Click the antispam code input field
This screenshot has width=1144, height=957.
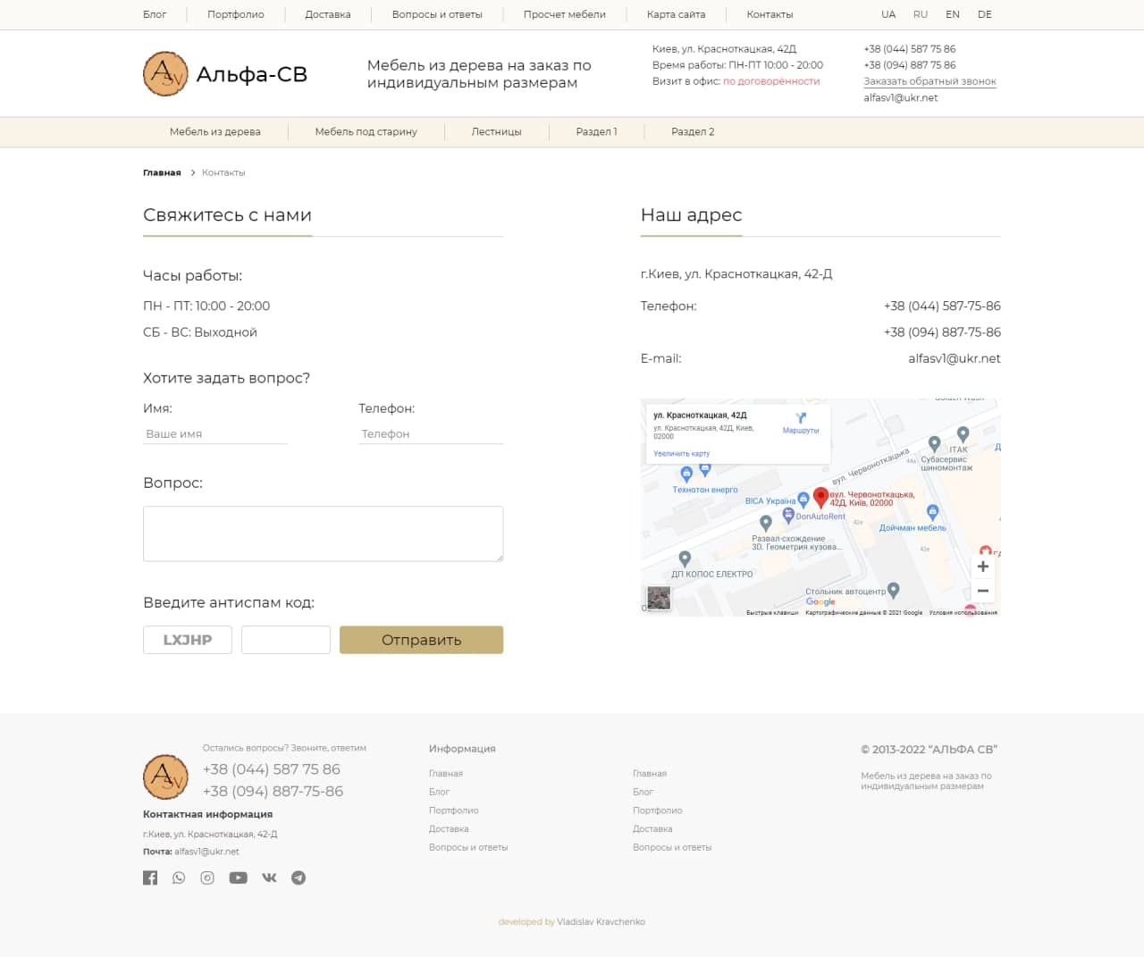286,640
